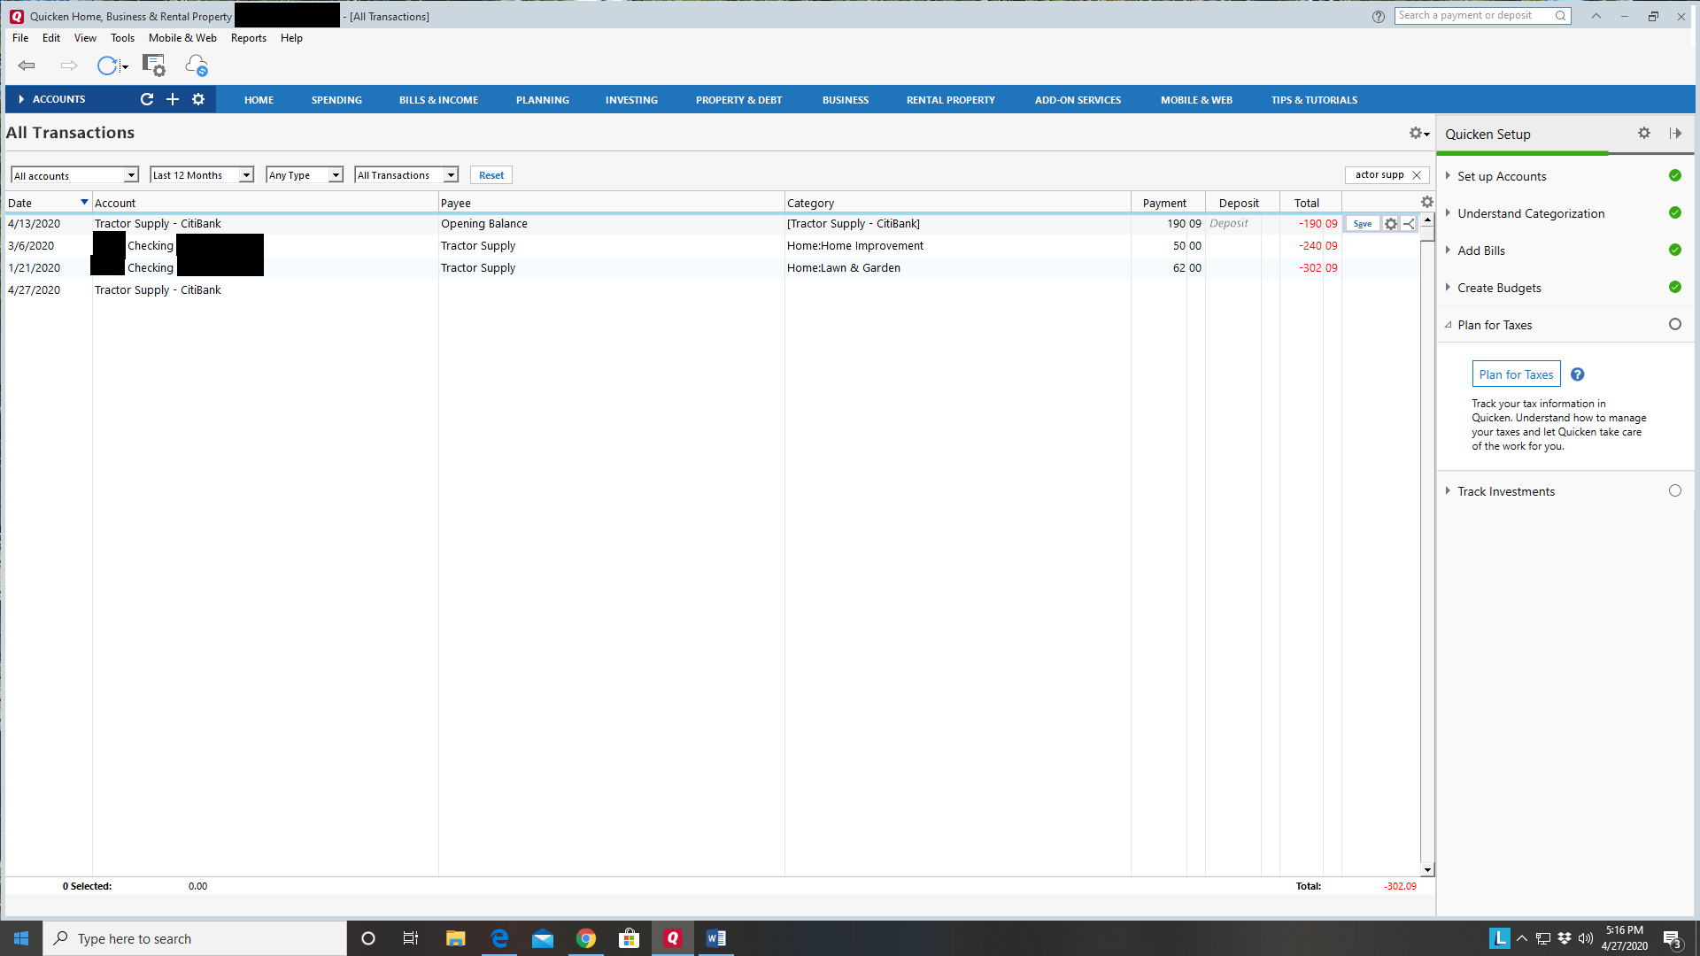Viewport: 1700px width, 956px height.
Task: Open accounts bar gear settings icon
Action: 198,99
